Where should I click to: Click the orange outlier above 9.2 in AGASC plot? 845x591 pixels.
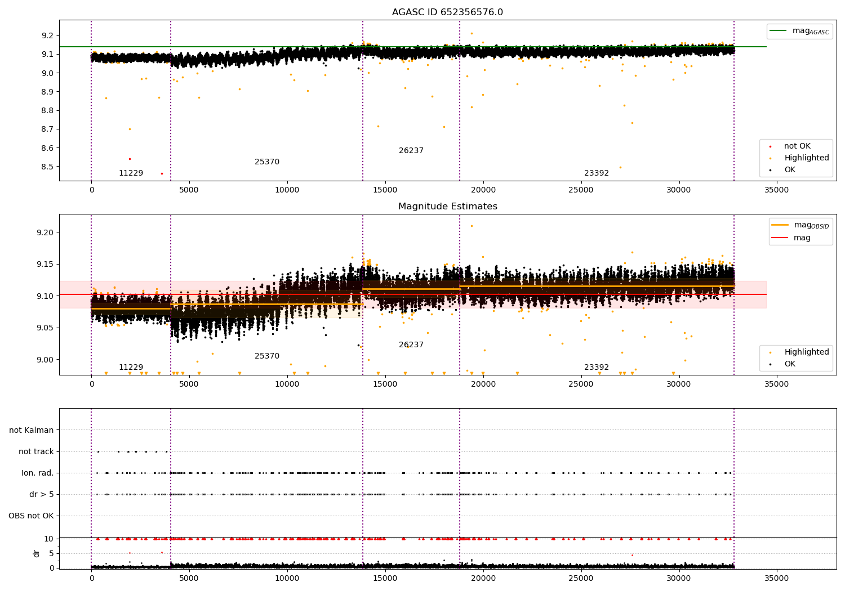tap(472, 33)
